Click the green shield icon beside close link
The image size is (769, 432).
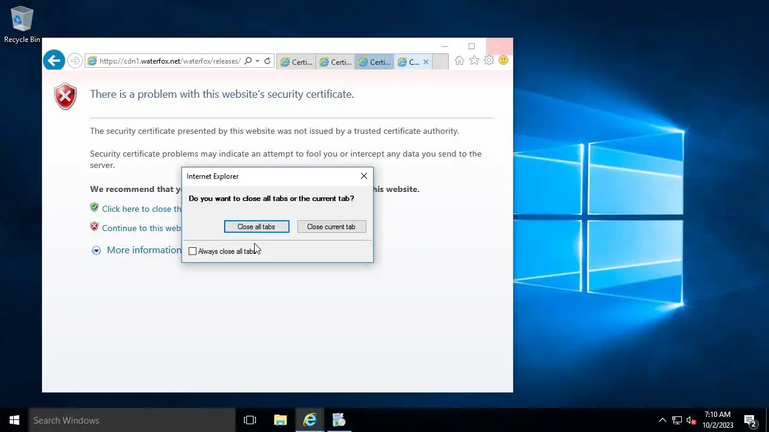tap(94, 208)
